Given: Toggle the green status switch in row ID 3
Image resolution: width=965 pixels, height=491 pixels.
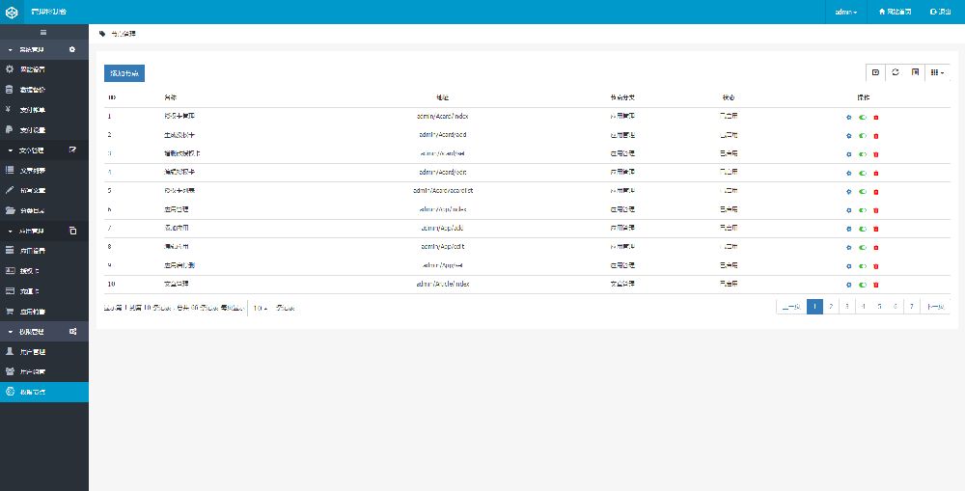Looking at the screenshot, I should 862,154.
